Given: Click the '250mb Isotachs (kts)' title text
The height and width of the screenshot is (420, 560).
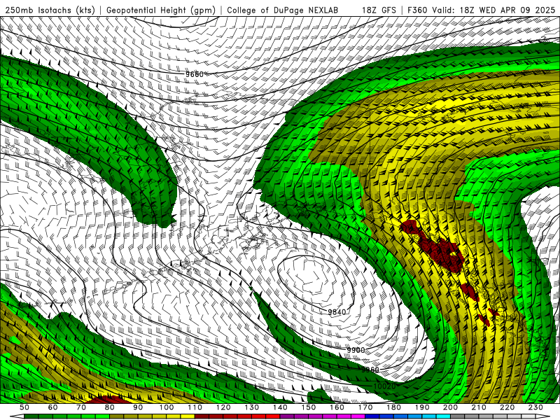Looking at the screenshot, I should click(x=50, y=10).
